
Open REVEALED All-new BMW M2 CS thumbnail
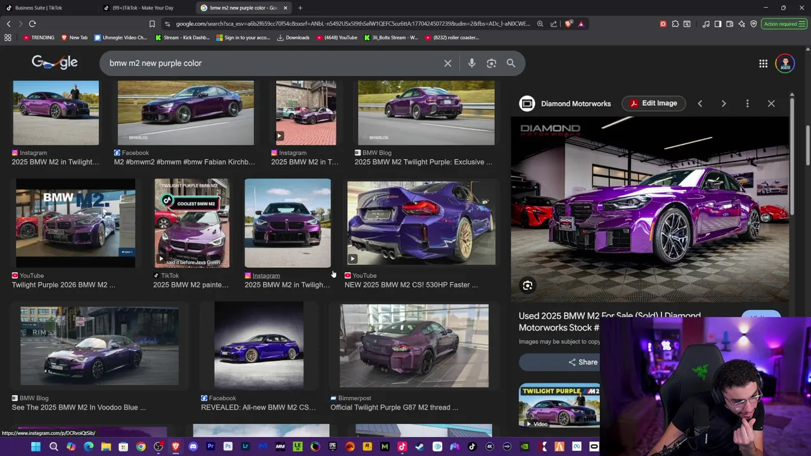point(259,346)
